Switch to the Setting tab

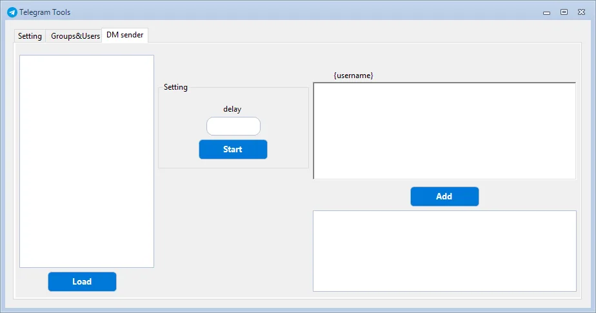coord(30,36)
